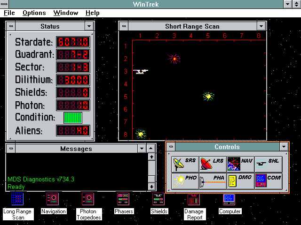Click the Controls window minimize arrow

tap(283, 147)
